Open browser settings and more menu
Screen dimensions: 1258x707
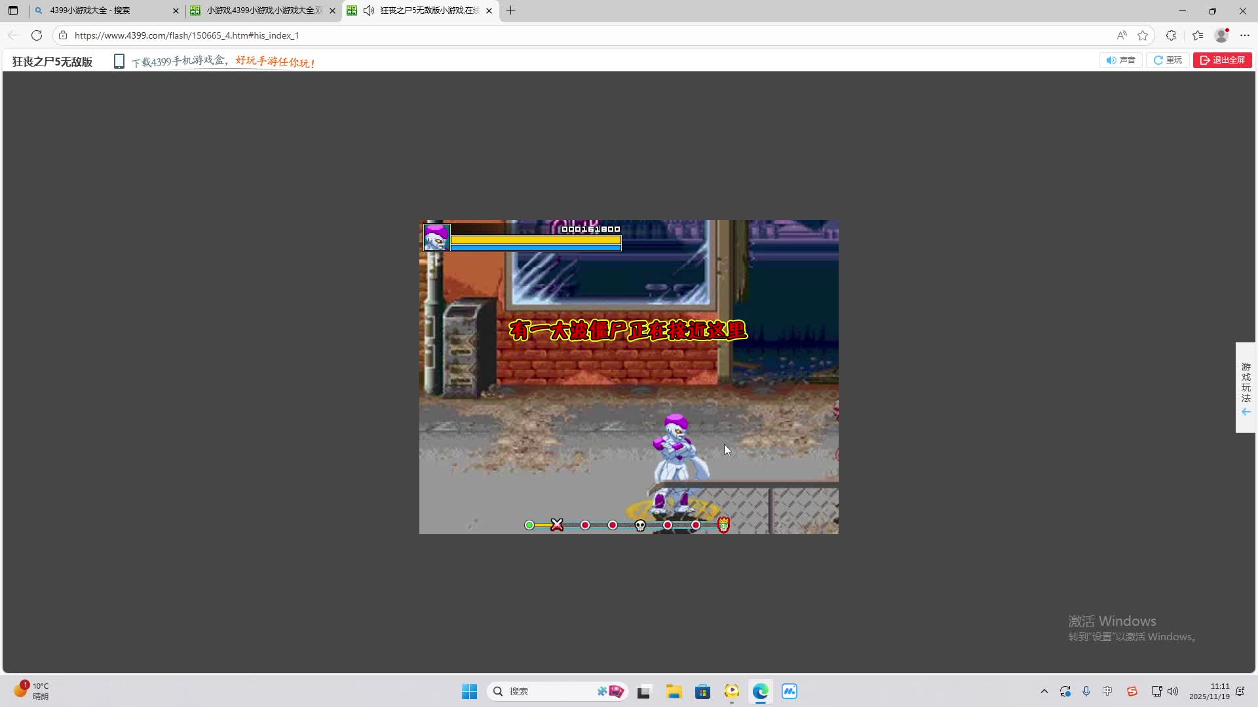point(1245,35)
